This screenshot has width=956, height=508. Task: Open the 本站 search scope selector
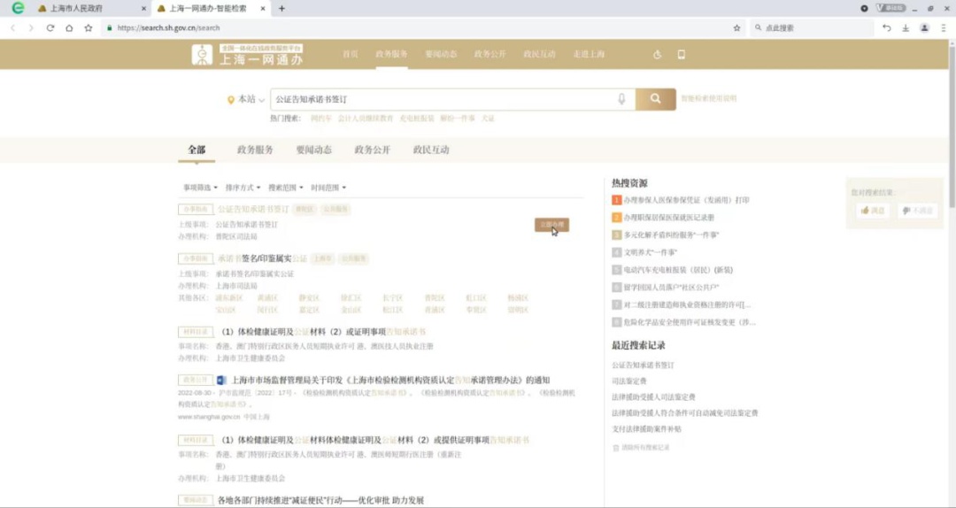[246, 100]
